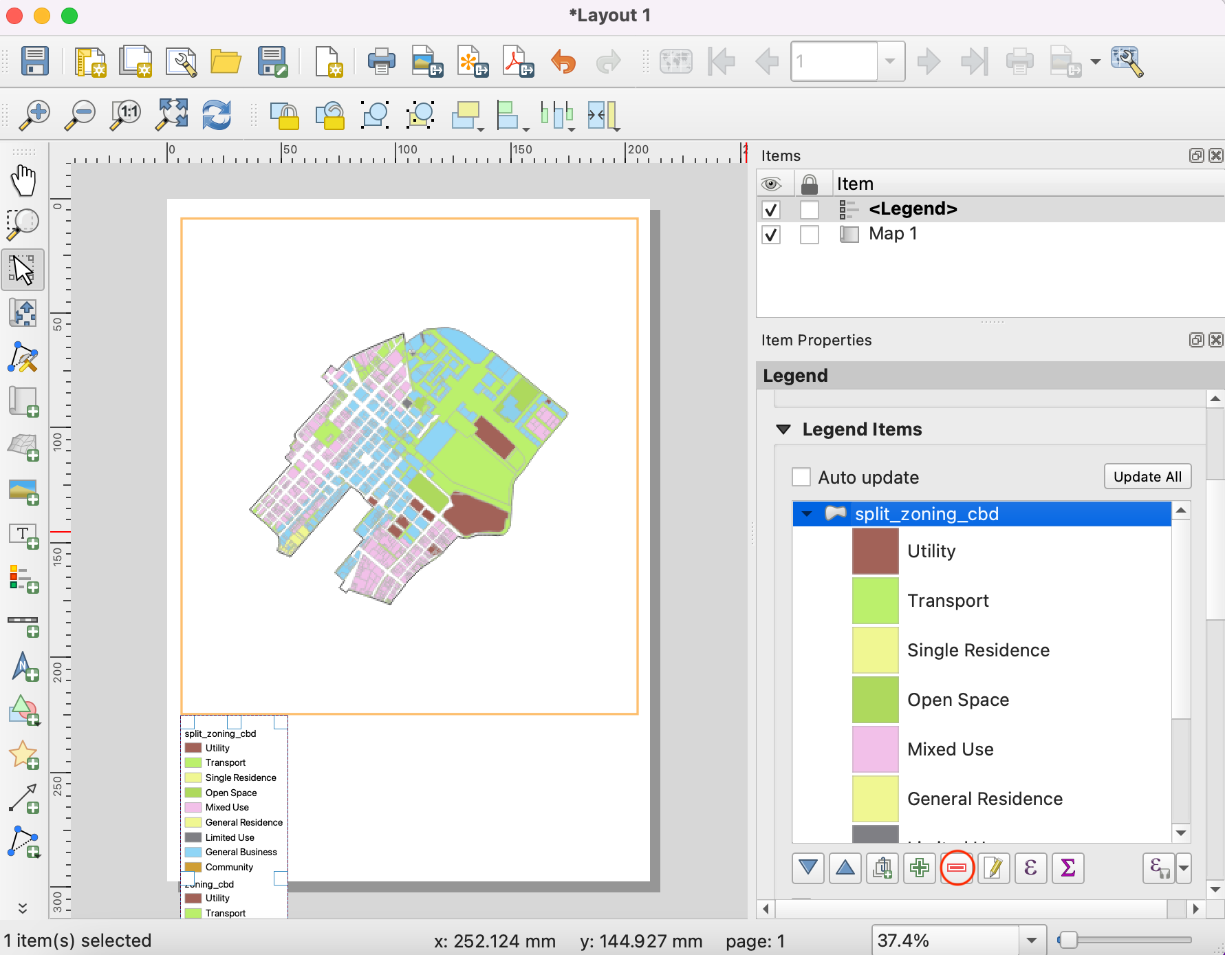Enable the Auto update checkbox
This screenshot has height=955, width=1225.
pyautogui.click(x=801, y=477)
